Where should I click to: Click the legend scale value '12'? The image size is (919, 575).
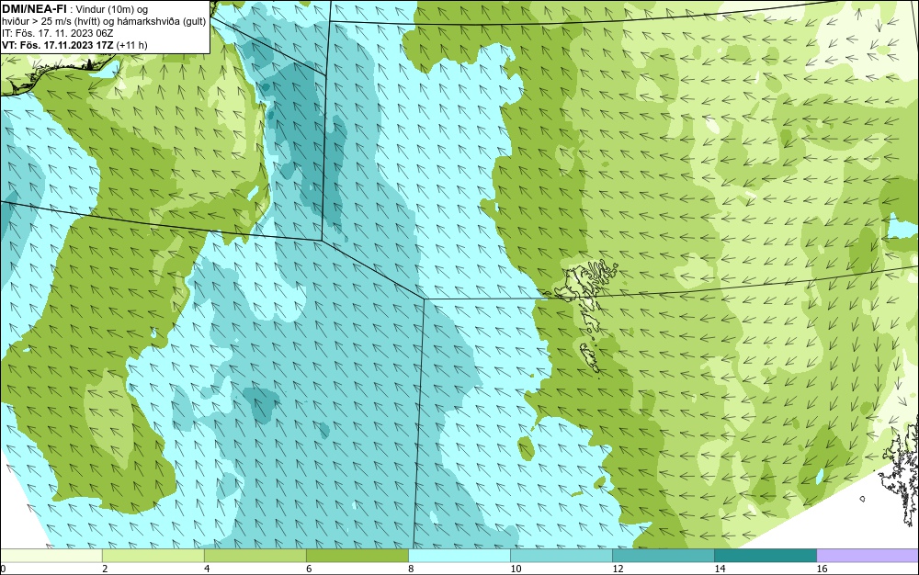tap(618, 569)
